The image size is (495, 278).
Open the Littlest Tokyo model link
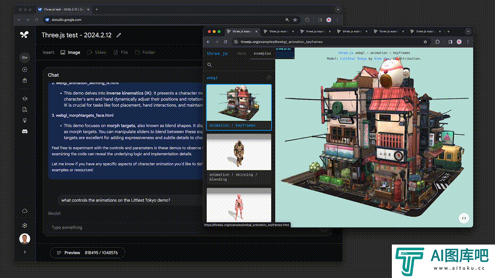[x=353, y=59]
